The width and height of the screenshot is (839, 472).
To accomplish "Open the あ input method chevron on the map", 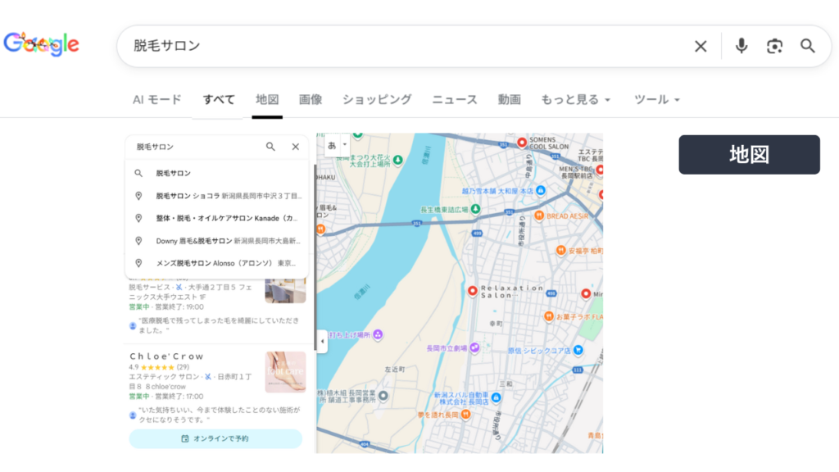I will [345, 144].
